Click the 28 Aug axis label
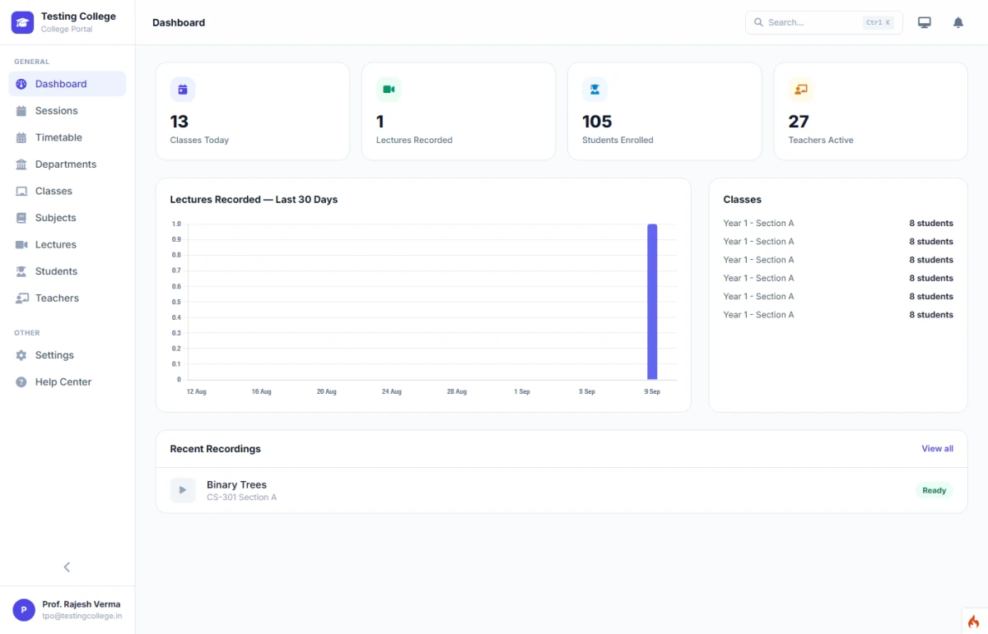 click(457, 392)
